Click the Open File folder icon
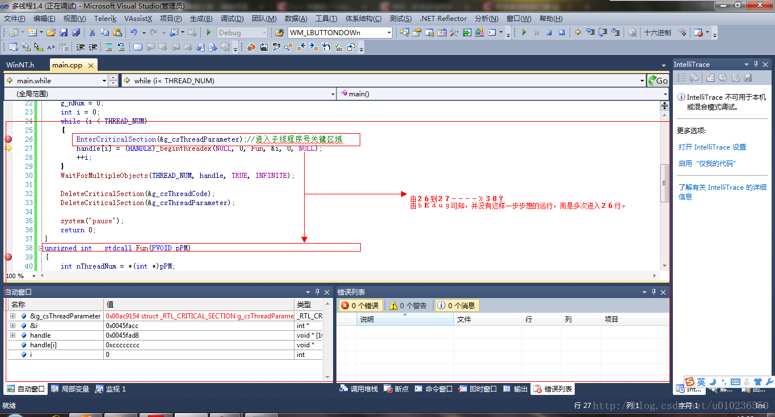775x417 pixels. click(51, 33)
